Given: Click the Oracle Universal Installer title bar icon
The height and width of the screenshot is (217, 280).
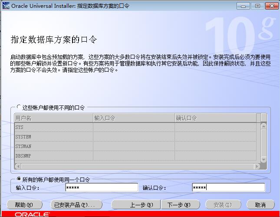Looking at the screenshot, I should (6, 6).
